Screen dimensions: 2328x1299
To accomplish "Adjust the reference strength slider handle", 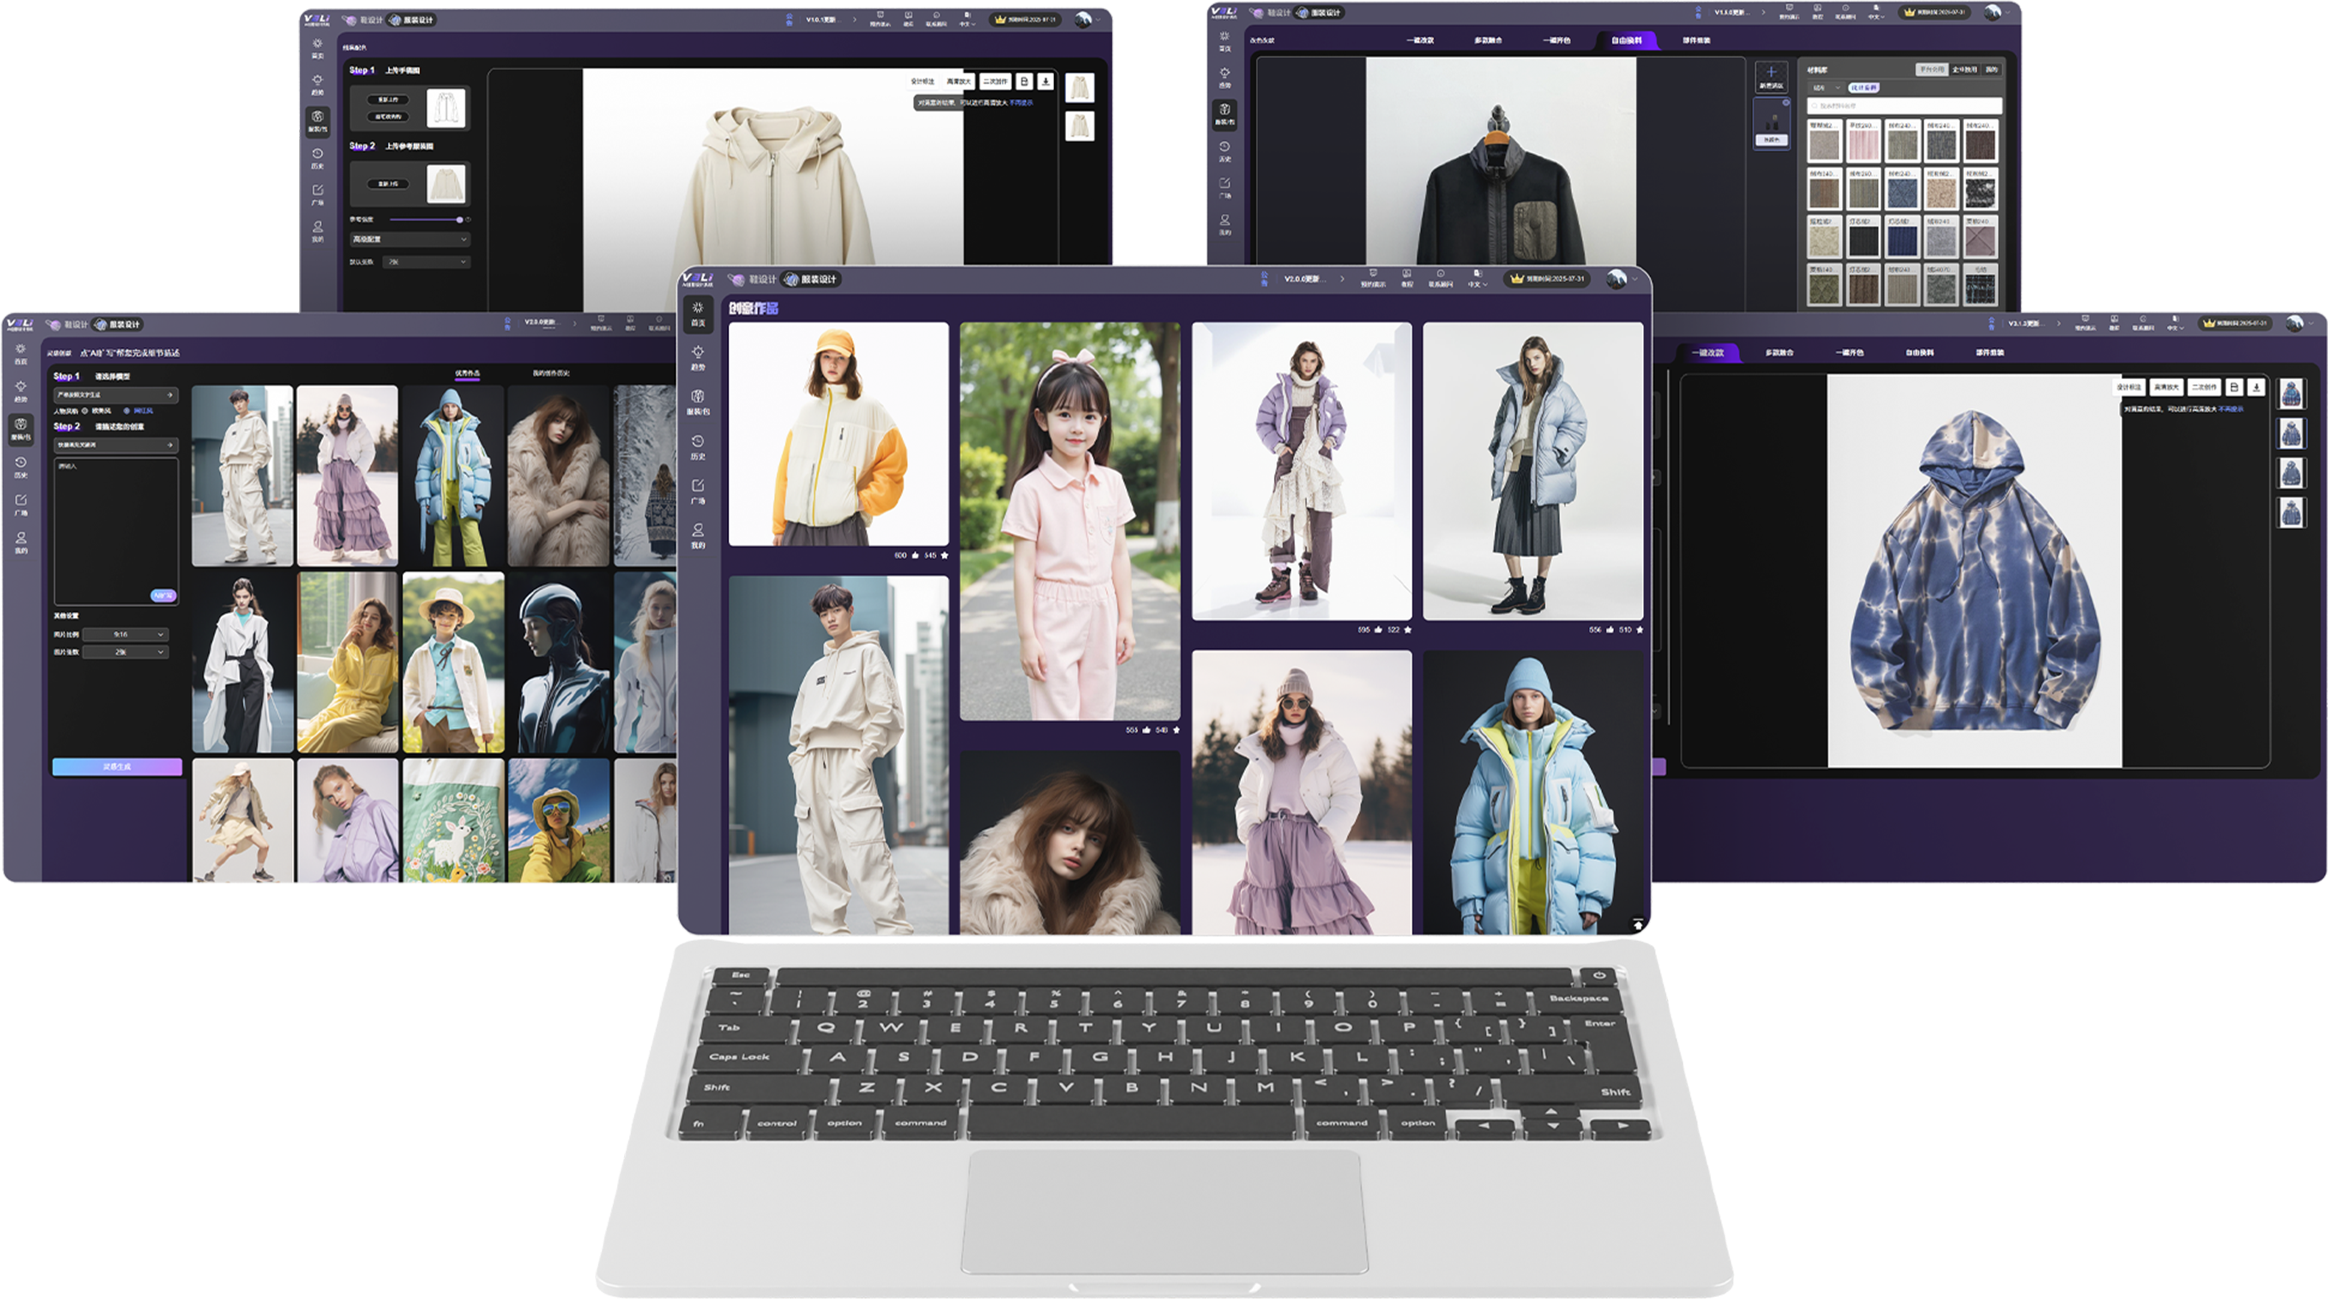I will pos(459,219).
